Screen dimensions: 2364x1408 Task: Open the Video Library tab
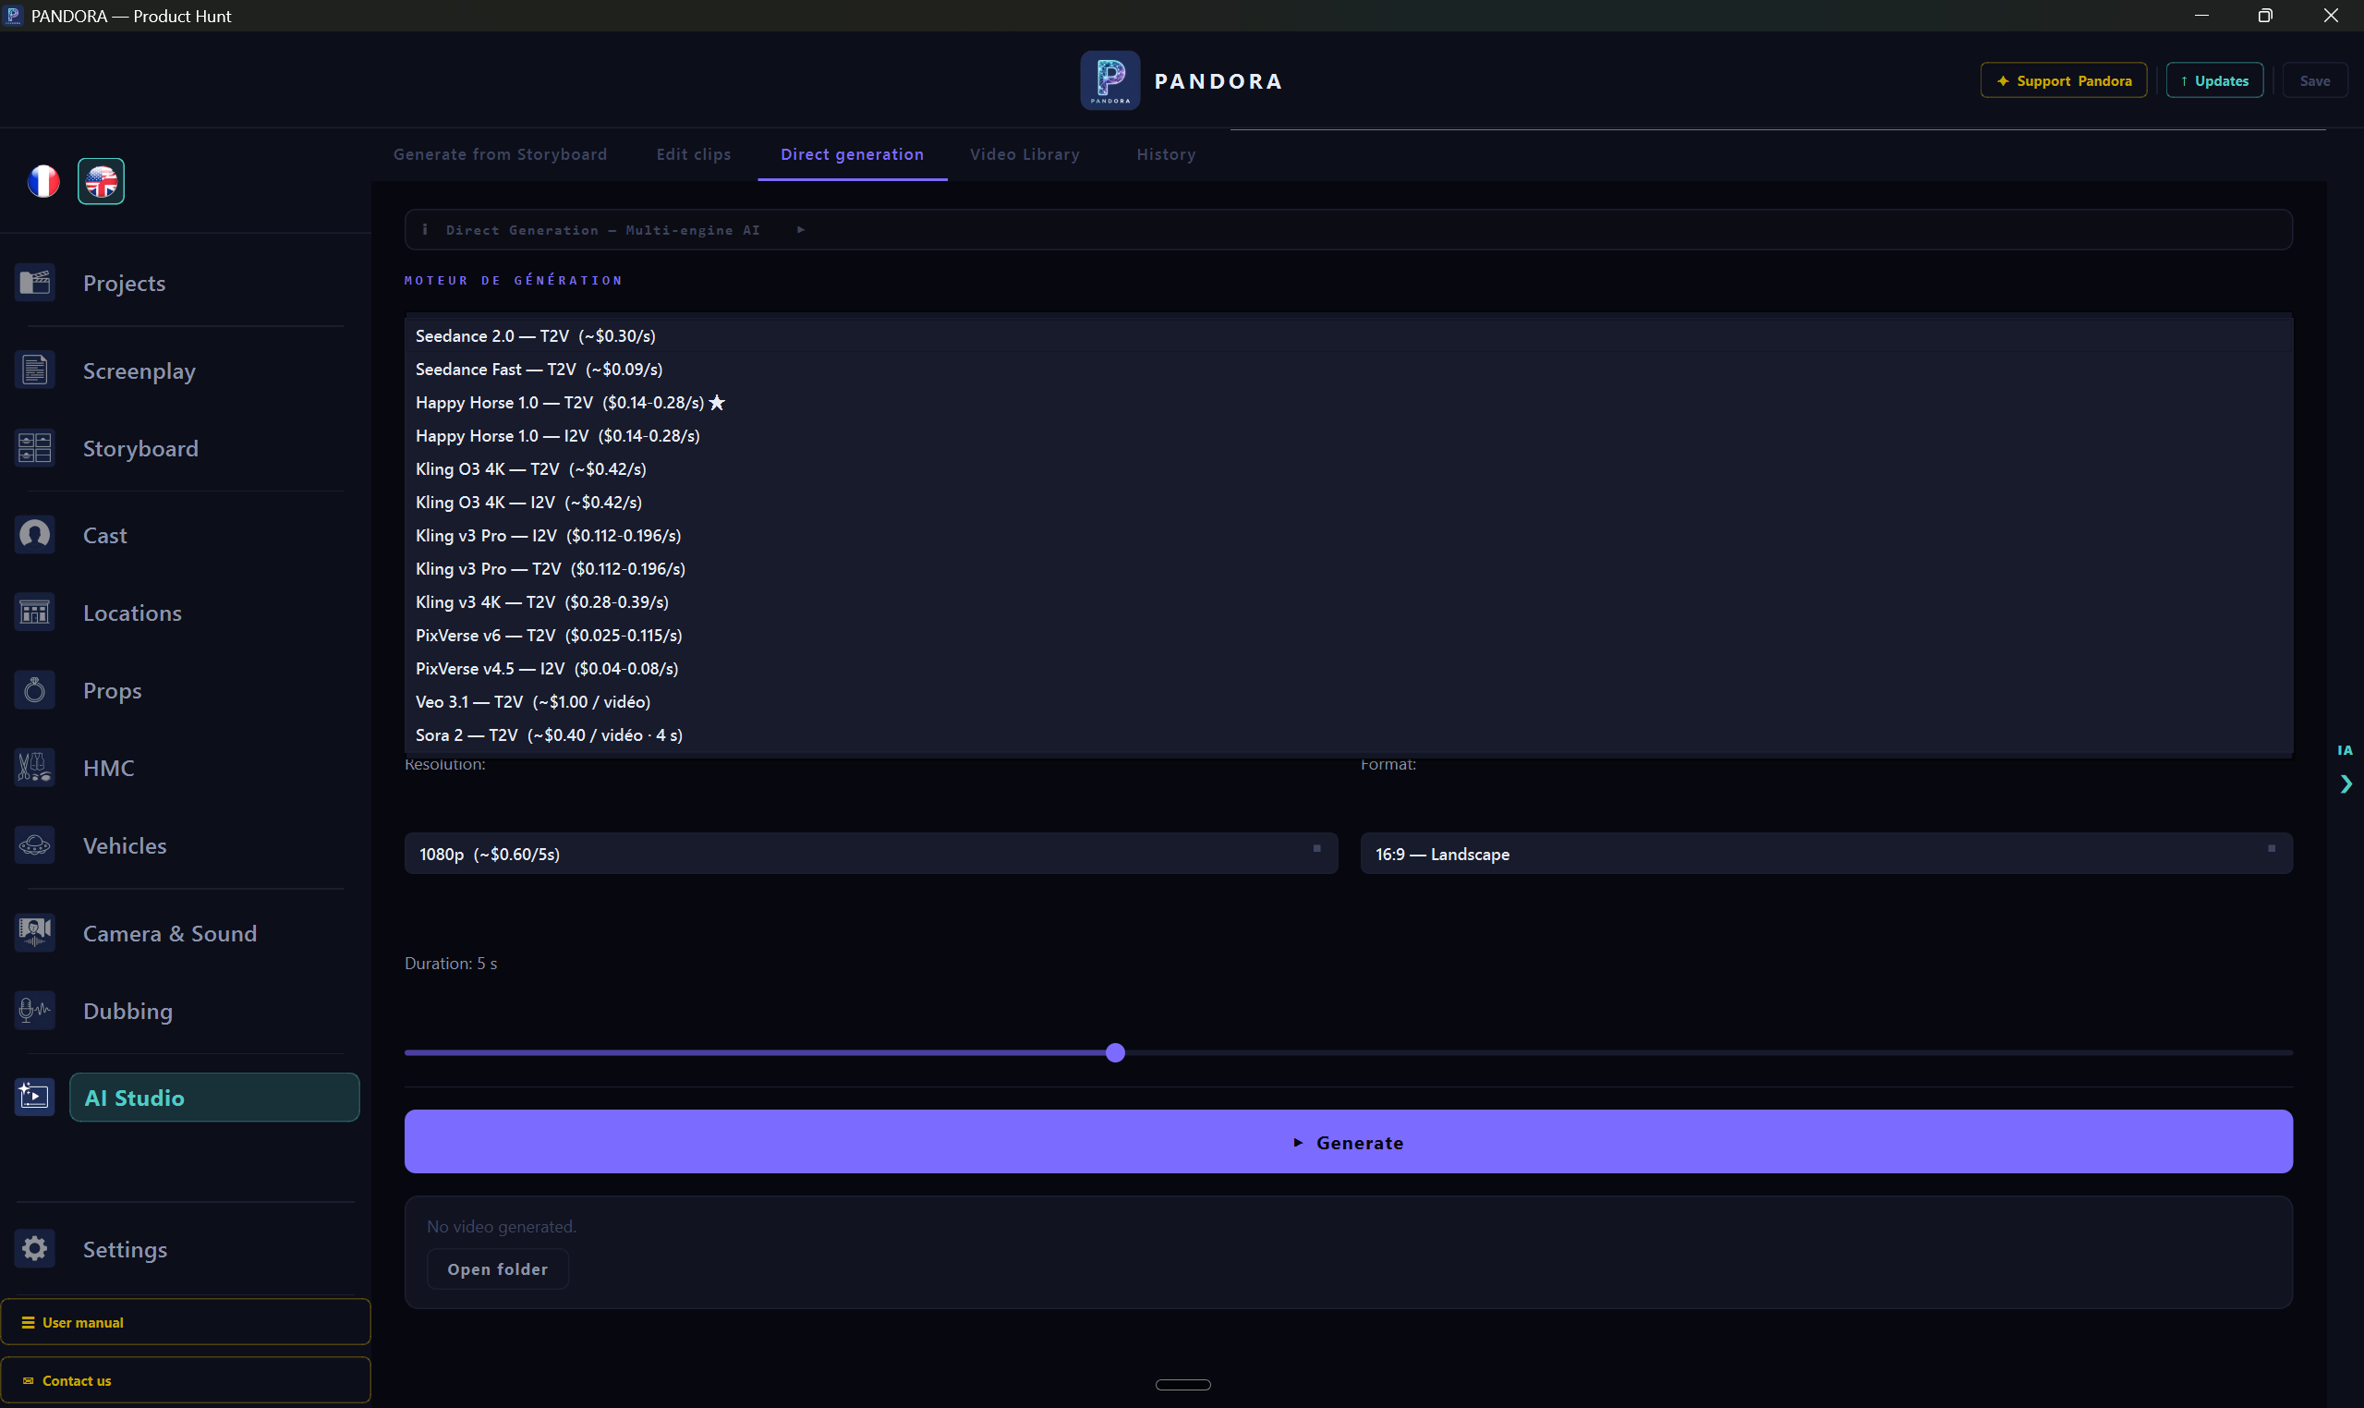[1024, 153]
